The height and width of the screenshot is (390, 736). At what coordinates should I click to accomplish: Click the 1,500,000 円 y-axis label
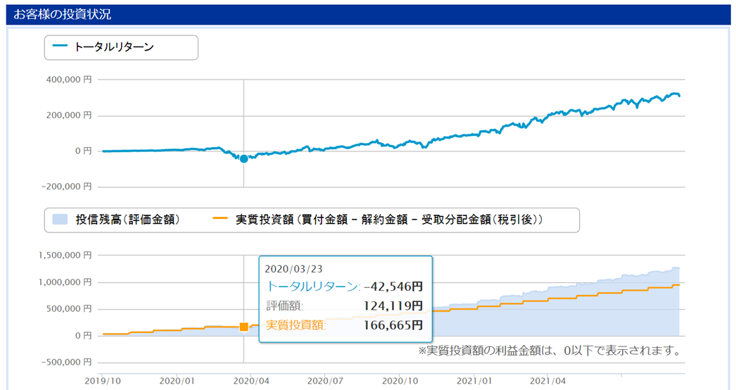(65, 256)
